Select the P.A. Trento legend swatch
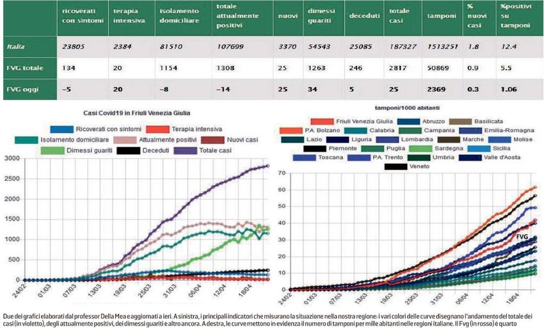 (x=360, y=157)
